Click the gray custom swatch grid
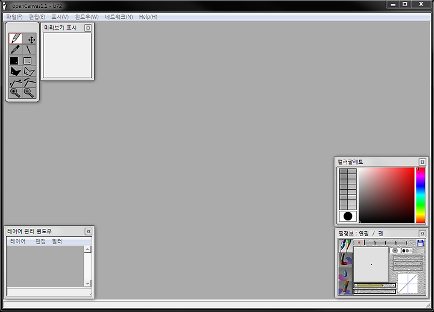Viewport: 434px width, 312px height. click(348, 189)
